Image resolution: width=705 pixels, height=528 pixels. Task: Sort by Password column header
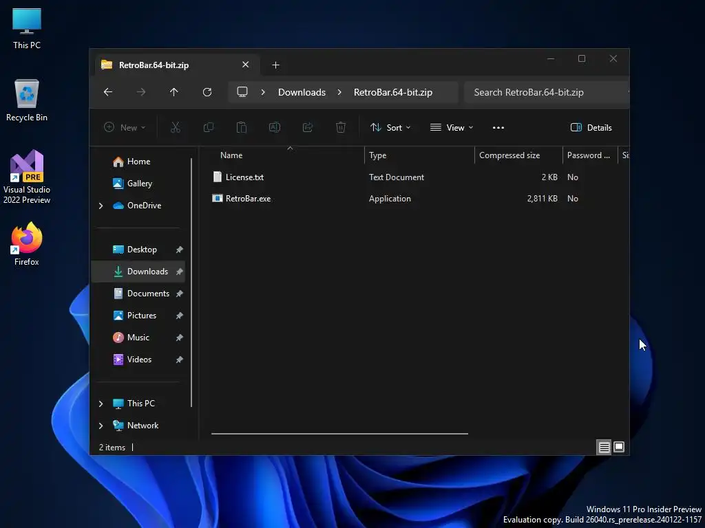589,155
